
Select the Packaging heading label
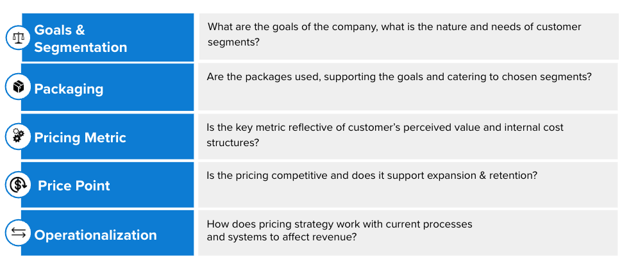69,88
